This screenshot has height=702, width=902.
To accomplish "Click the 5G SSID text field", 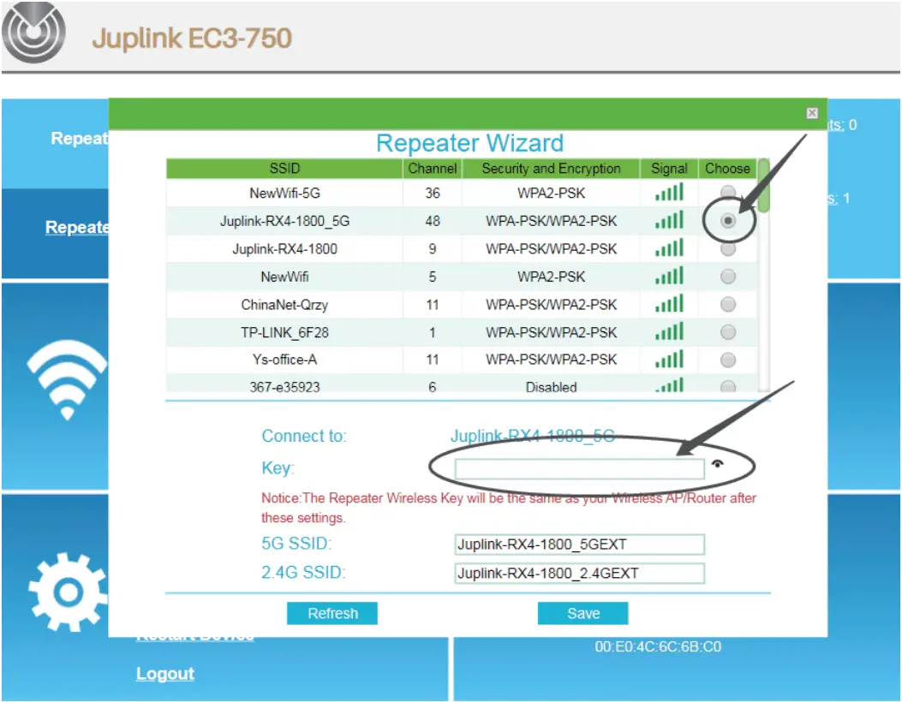I will (x=578, y=544).
